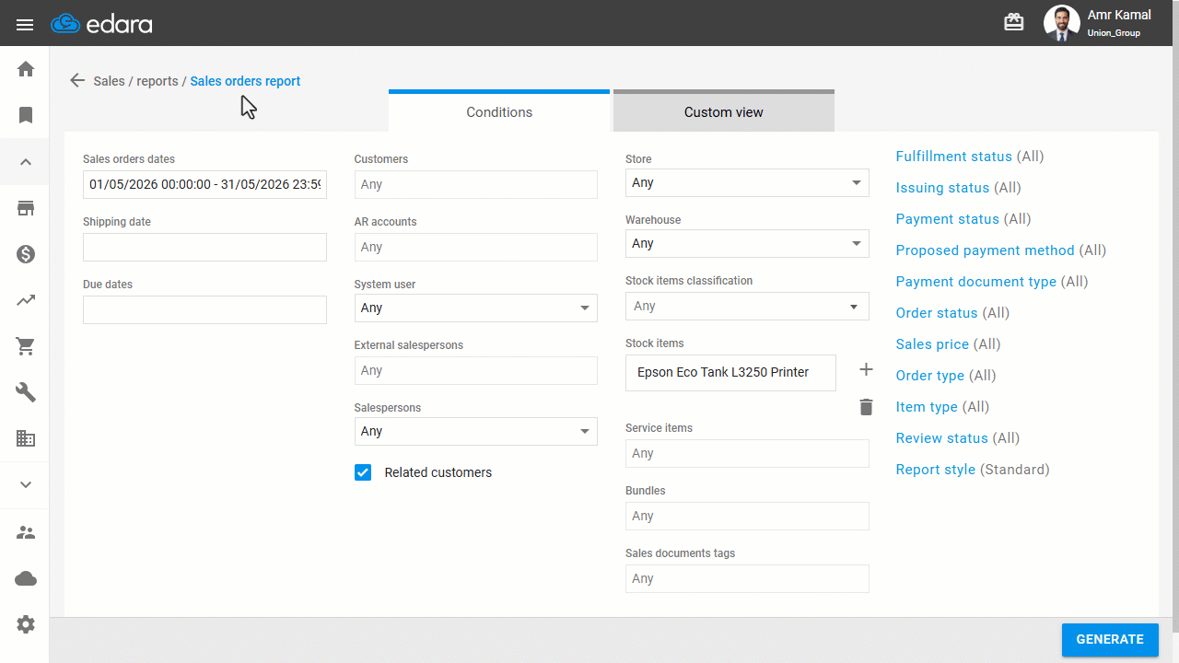Open the Warehouse dropdown
1179x663 pixels.
[x=747, y=243]
